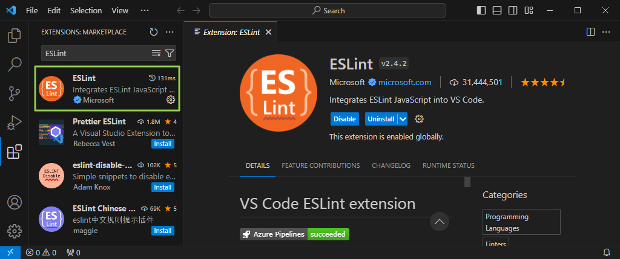This screenshot has height=259, width=620.
Task: Show forwarded ports in status bar
Action: (x=73, y=252)
